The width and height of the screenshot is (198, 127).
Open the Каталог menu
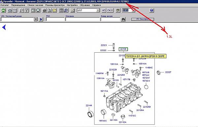tap(5, 5)
